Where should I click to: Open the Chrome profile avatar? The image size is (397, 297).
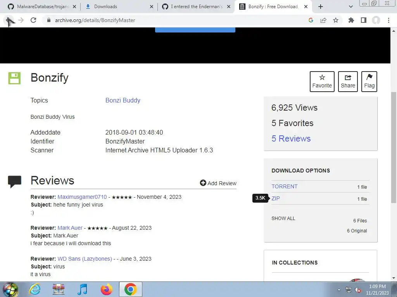click(376, 20)
